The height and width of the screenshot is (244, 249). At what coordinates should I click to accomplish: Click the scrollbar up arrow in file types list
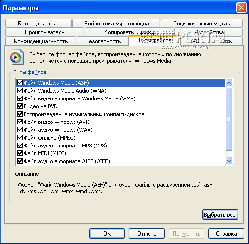click(229, 83)
